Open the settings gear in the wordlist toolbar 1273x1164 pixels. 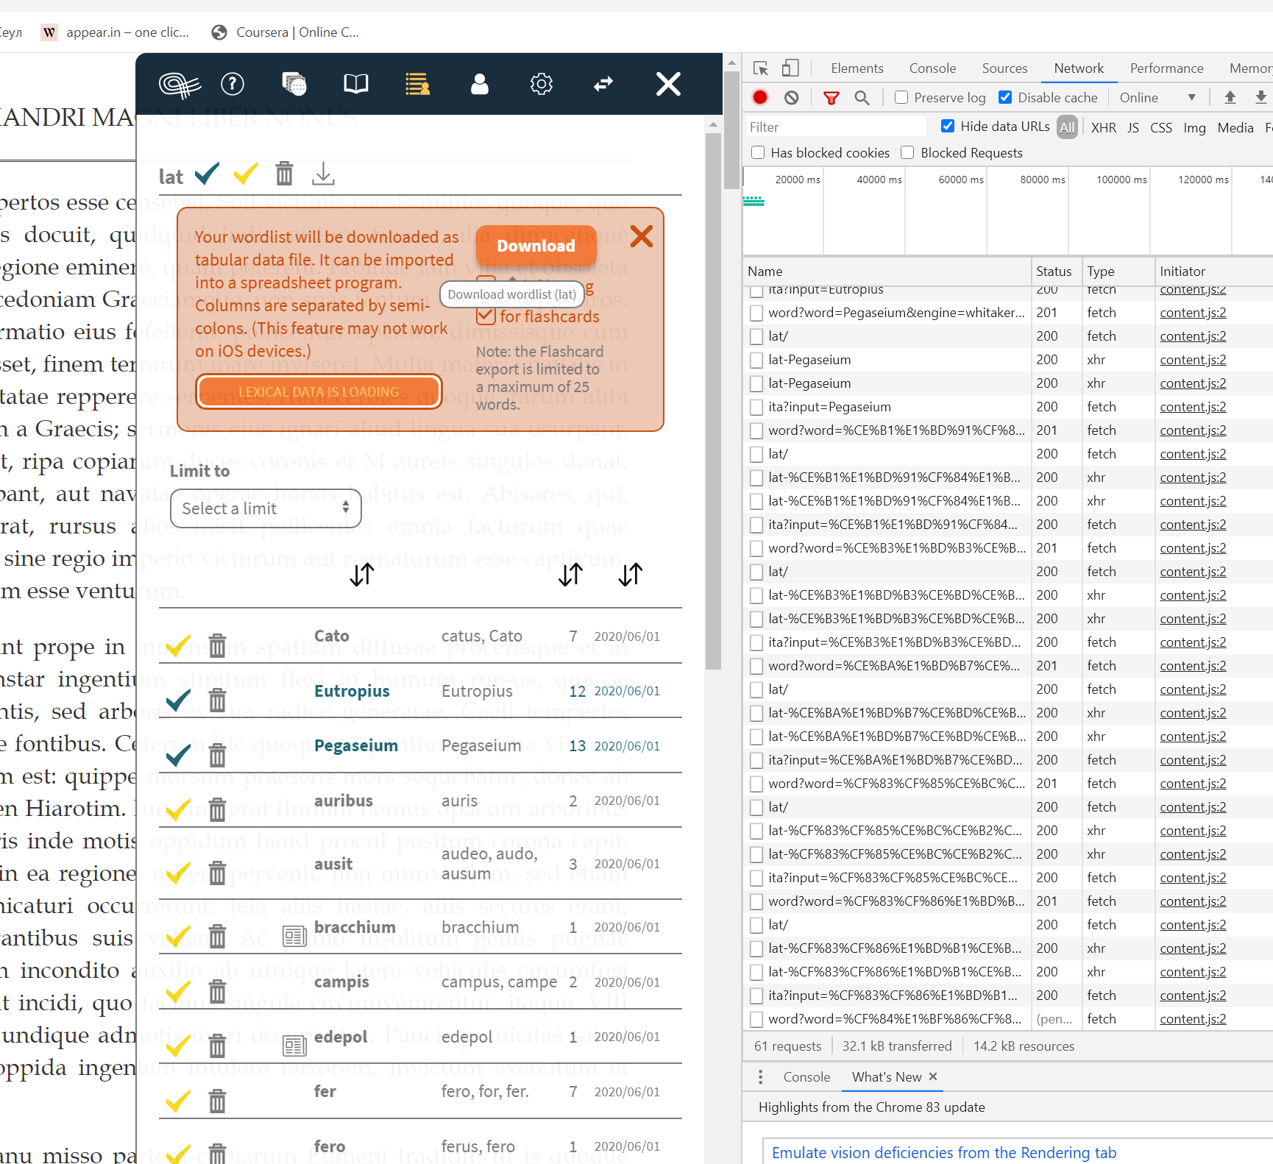[x=541, y=84]
